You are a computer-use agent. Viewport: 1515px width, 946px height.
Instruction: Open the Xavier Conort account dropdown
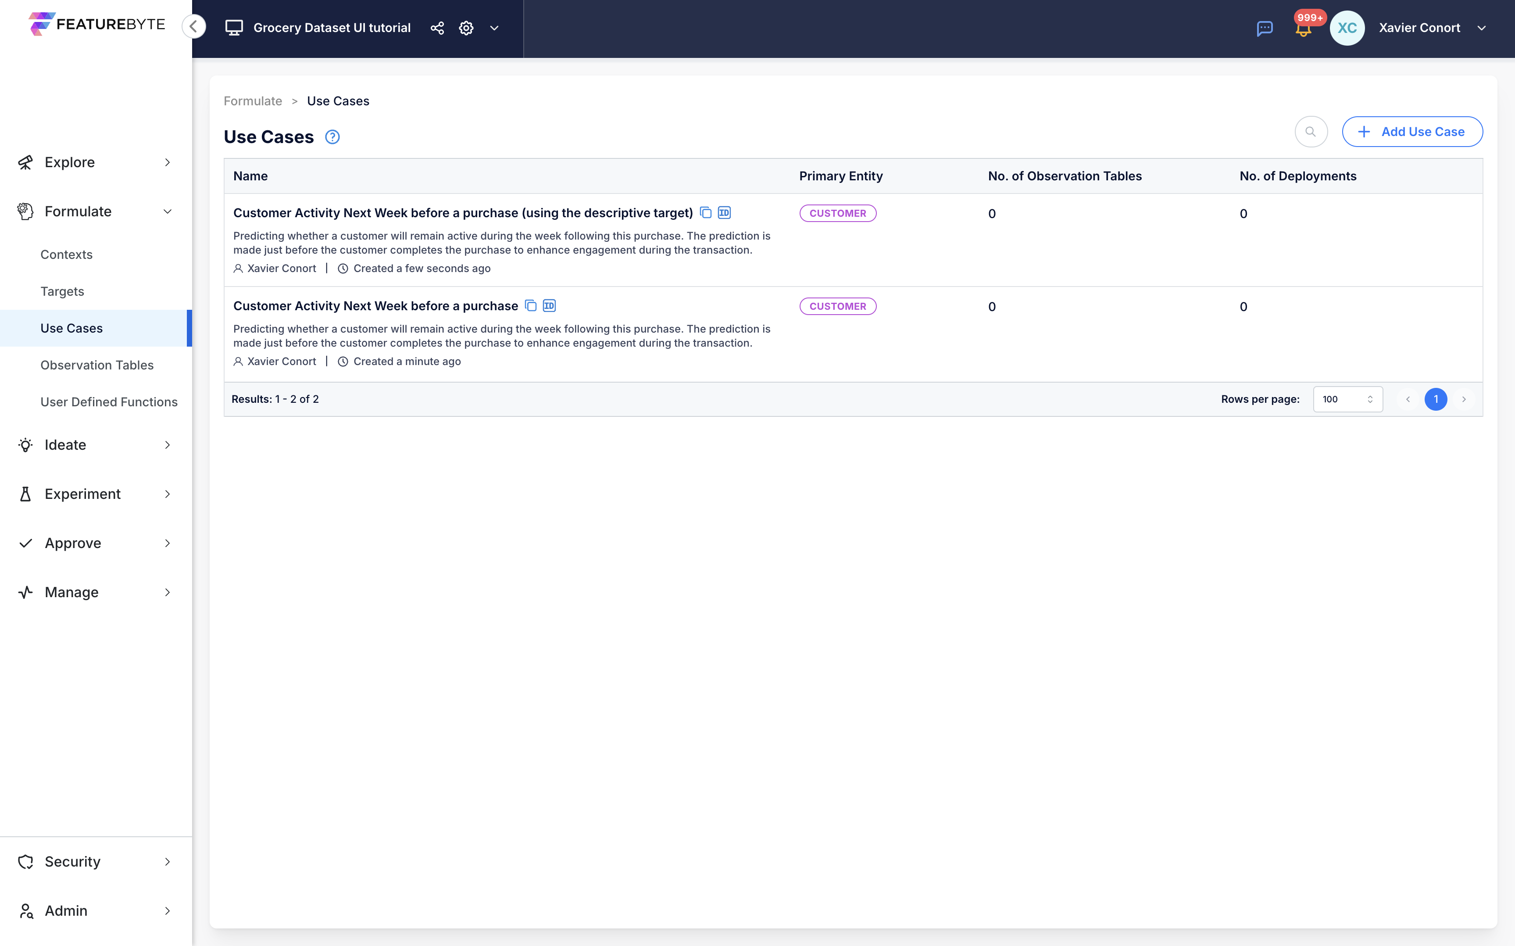[1481, 28]
